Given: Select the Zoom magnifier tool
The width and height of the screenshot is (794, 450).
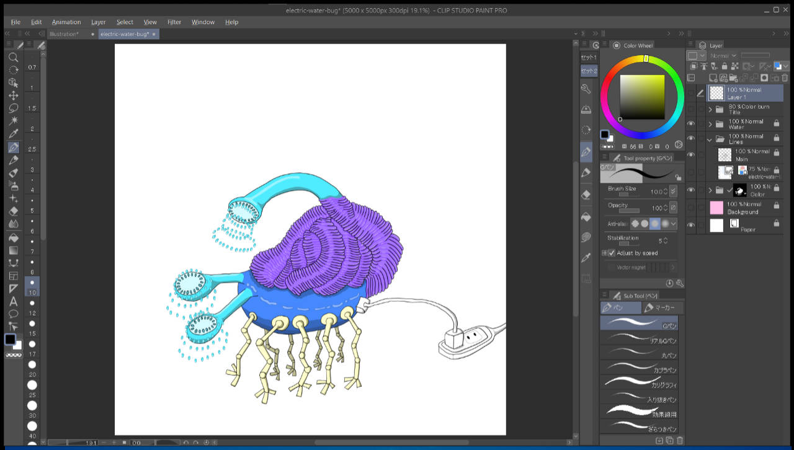Looking at the screenshot, I should coord(13,57).
